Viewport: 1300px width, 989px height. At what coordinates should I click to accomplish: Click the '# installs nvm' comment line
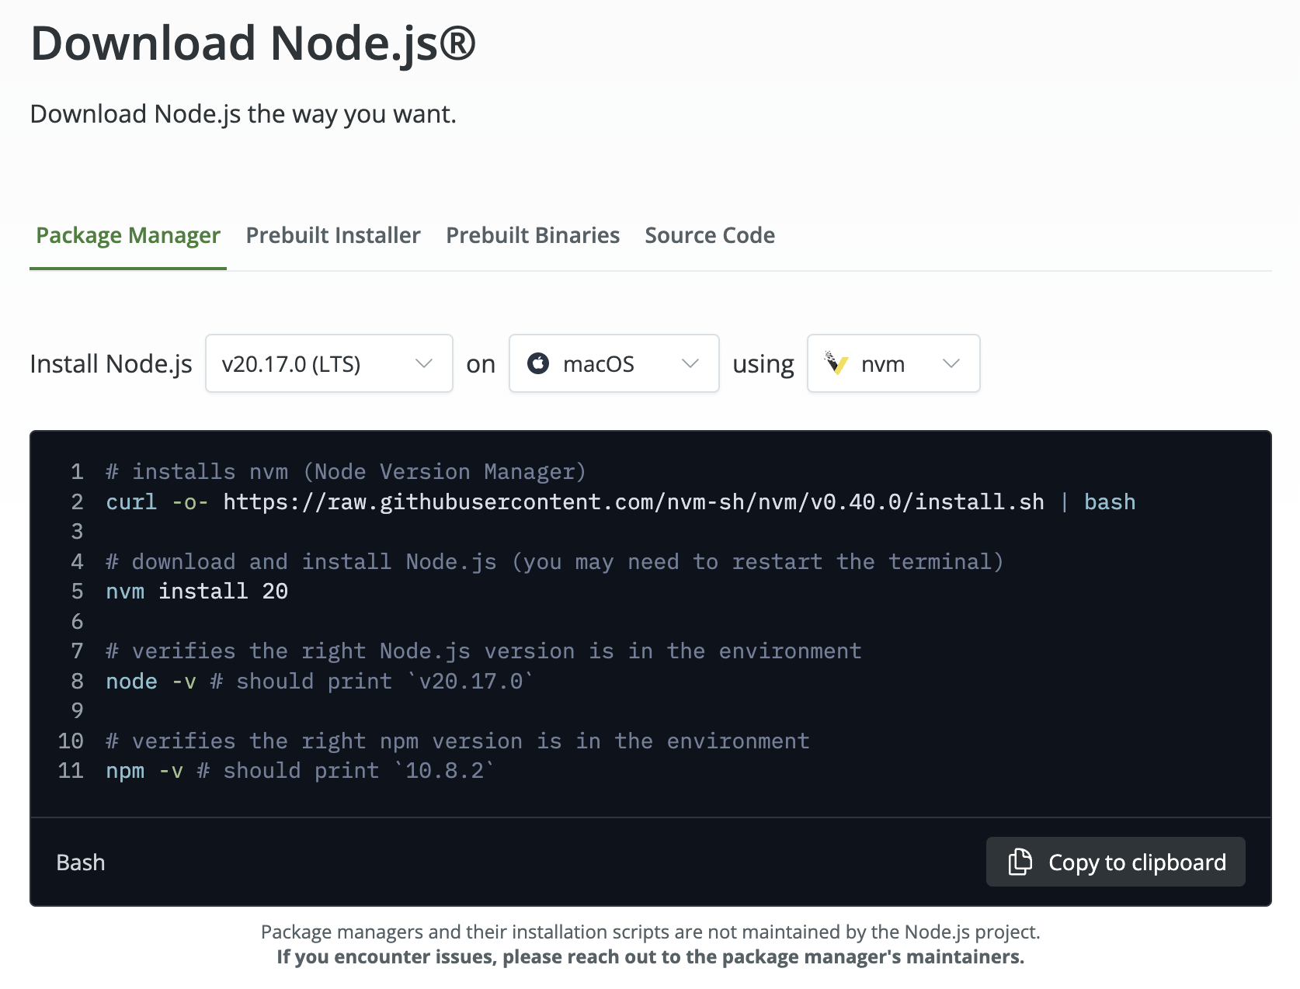tap(346, 472)
